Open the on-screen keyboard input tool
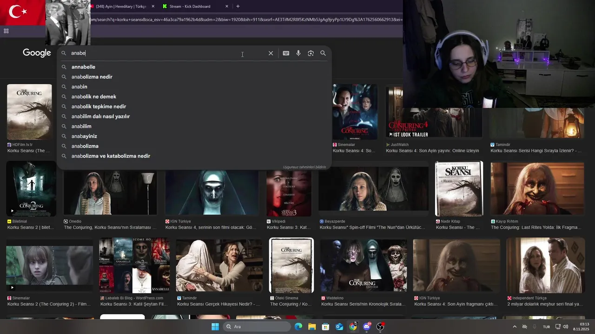 (x=286, y=53)
